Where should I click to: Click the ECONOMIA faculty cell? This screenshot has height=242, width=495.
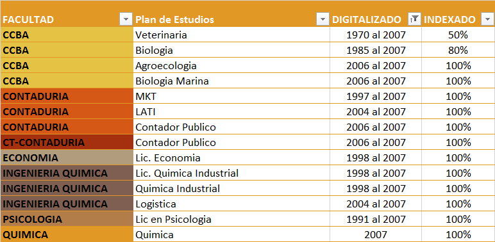[x=67, y=157]
